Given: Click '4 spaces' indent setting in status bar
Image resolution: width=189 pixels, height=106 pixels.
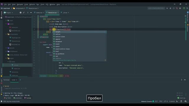Looking at the screenshot, I should (x=172, y=101).
